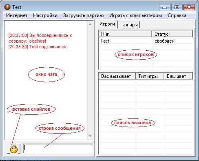
Task: Switch to the Игроки tab
Action: [107, 24]
